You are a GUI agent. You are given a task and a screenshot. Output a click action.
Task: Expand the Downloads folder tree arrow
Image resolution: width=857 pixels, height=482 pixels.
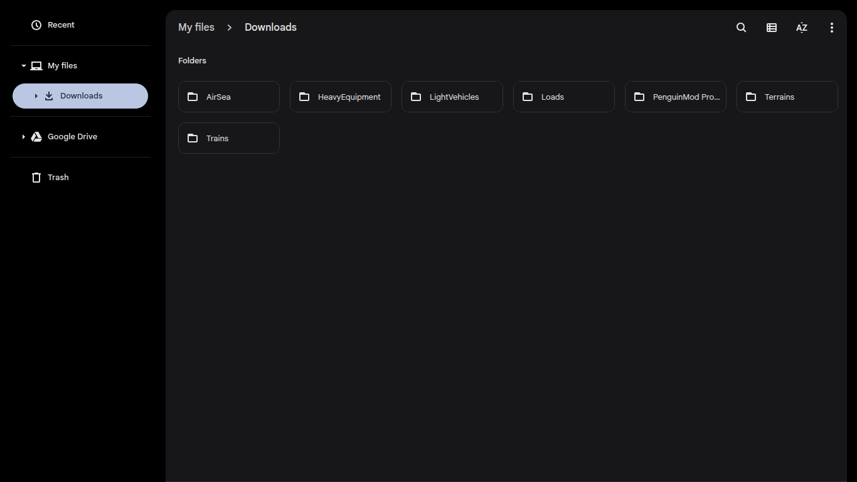36,96
